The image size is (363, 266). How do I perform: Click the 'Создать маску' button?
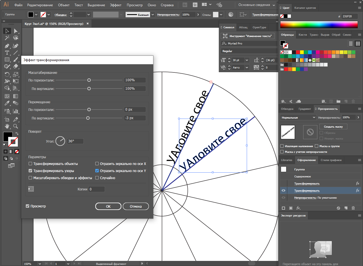tap(333, 126)
